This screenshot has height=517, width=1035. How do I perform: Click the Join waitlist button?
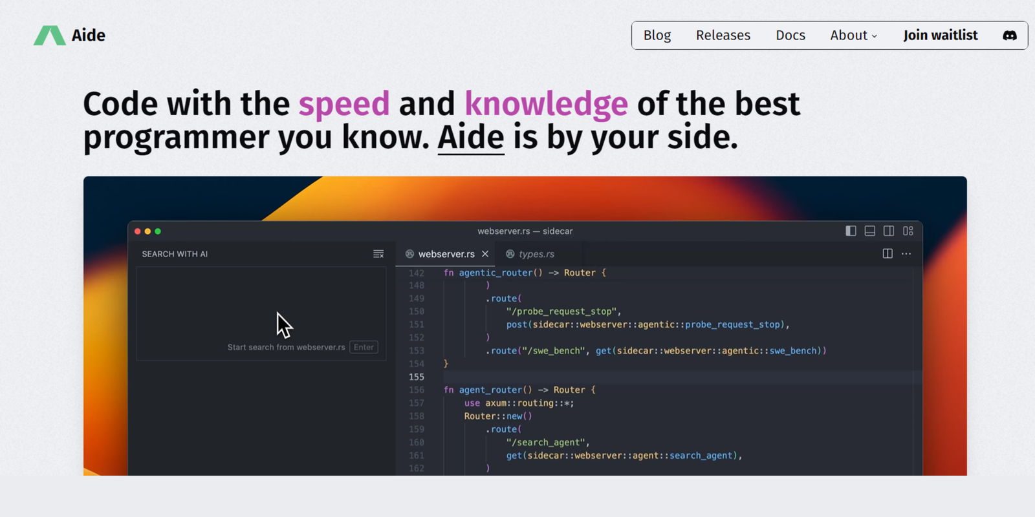point(941,36)
